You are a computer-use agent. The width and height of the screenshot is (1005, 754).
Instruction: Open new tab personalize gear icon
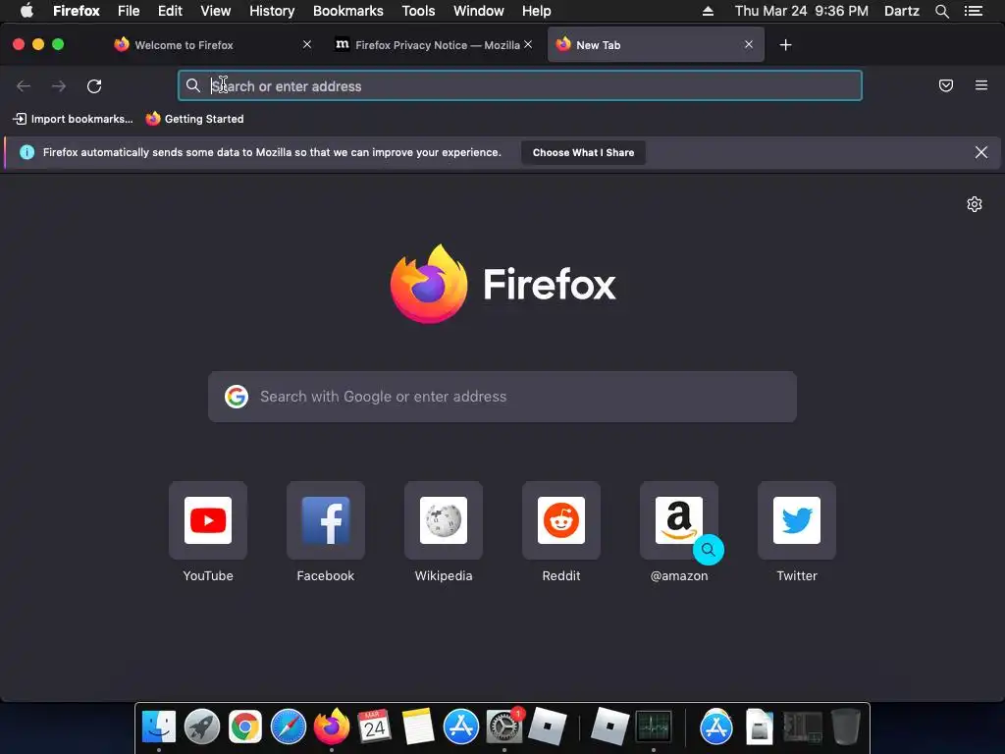975,204
